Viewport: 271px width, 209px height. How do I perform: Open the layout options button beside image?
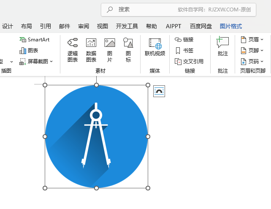click(159, 91)
